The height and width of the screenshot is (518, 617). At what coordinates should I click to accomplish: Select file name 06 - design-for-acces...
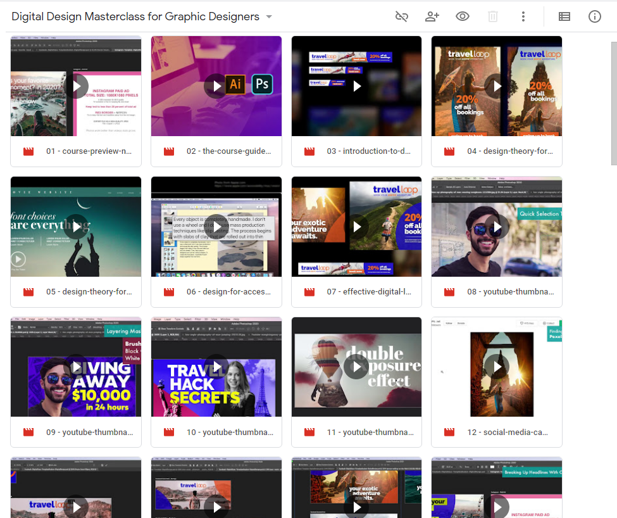coord(228,292)
